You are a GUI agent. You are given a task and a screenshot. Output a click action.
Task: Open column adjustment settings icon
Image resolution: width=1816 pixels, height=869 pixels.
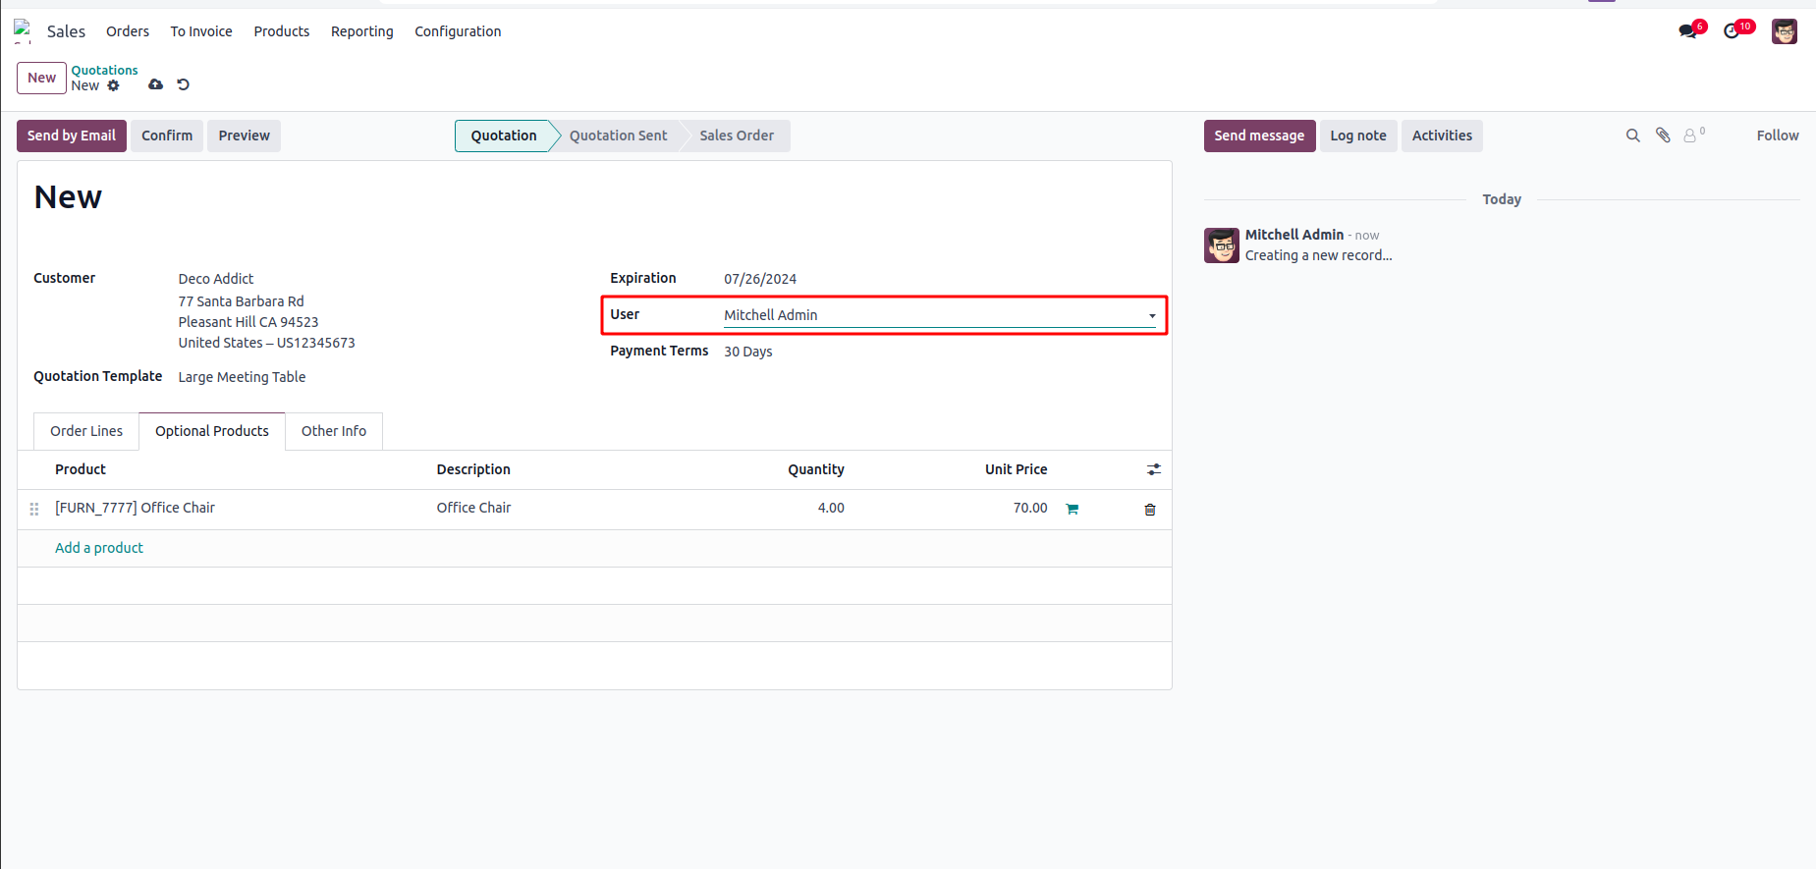coord(1154,469)
